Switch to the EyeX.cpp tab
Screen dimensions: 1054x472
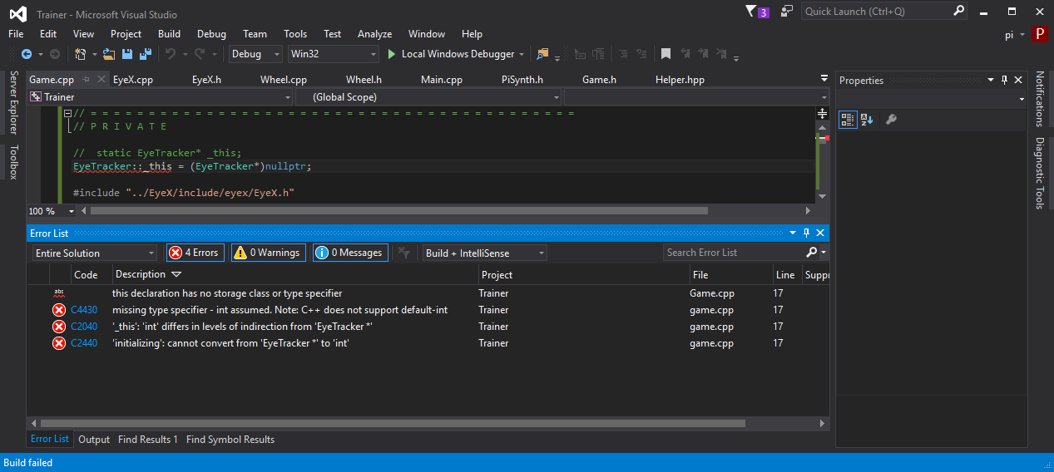(x=133, y=80)
